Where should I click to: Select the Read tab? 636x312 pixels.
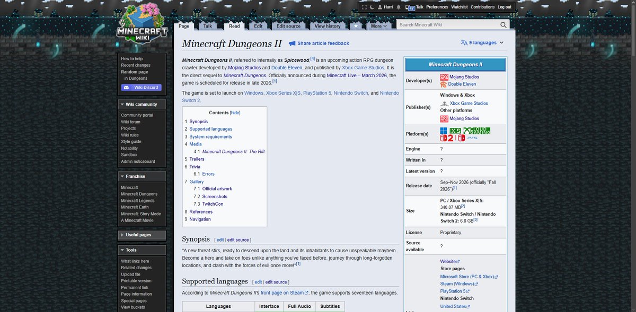click(x=234, y=26)
